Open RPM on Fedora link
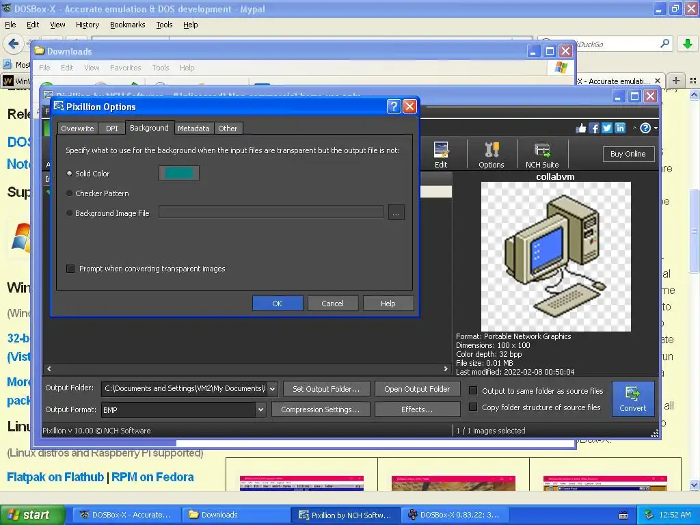 [152, 476]
